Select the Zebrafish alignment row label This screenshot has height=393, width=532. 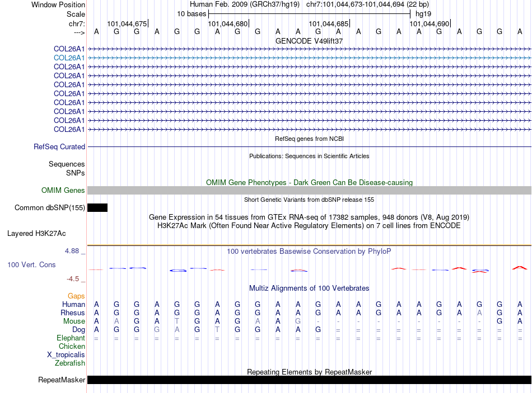pyautogui.click(x=70, y=363)
